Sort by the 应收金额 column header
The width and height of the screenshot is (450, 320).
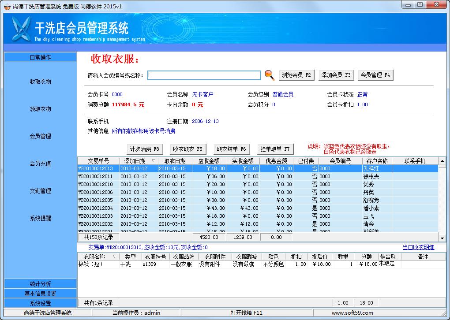tap(209, 161)
